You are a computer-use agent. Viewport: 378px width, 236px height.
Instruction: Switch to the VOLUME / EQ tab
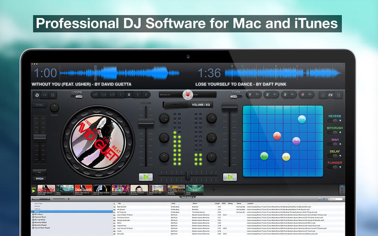click(200, 105)
